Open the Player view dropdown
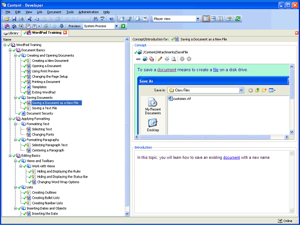The height and width of the screenshot is (225, 300). point(198,19)
